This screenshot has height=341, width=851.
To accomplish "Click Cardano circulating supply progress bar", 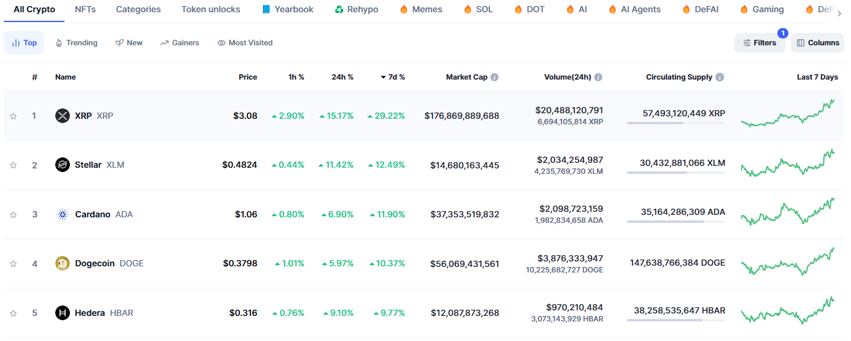I will [x=676, y=222].
